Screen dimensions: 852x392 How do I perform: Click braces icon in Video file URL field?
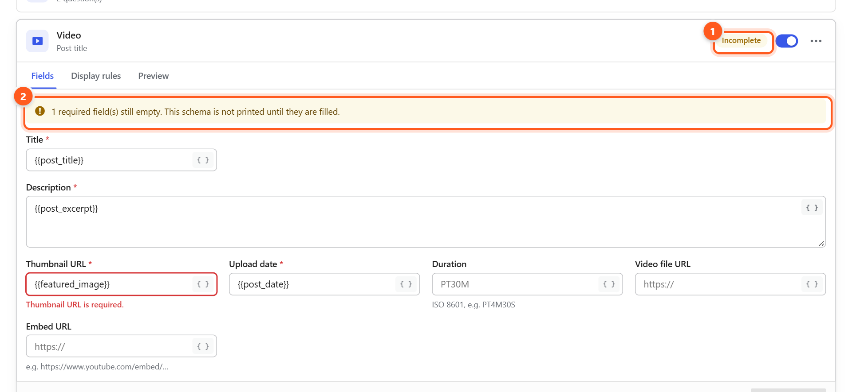[812, 284]
